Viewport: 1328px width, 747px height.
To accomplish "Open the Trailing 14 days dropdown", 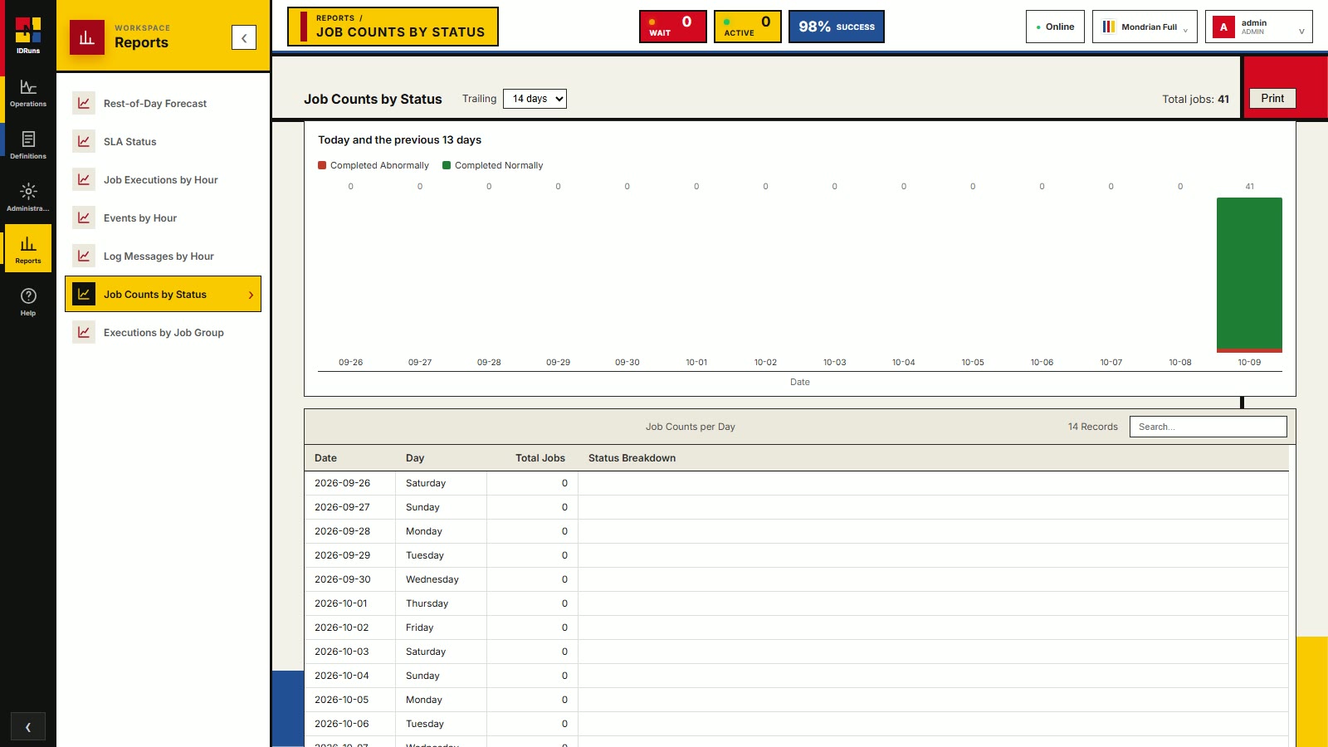I will 535,99.
